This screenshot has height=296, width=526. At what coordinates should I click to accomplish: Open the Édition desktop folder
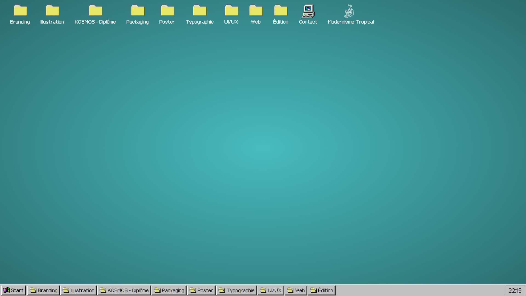coord(281,11)
